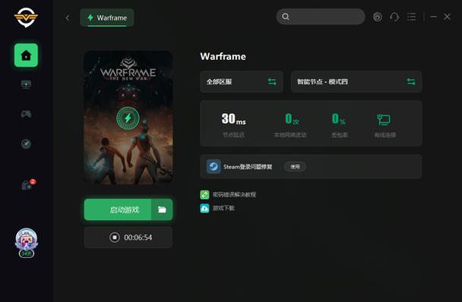Click the 30ms node latency value
The height and width of the screenshot is (302, 462).
(x=233, y=118)
